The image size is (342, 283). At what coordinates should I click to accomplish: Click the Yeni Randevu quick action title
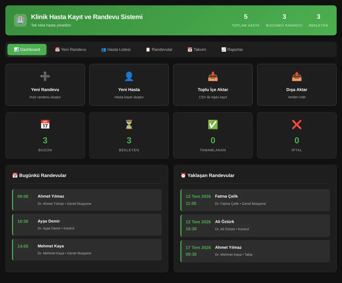point(45,90)
